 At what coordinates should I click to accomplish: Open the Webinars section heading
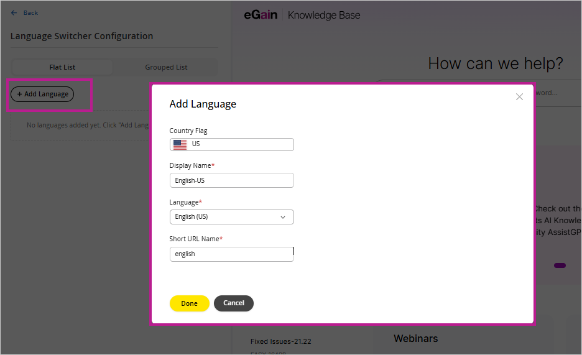[x=416, y=339]
